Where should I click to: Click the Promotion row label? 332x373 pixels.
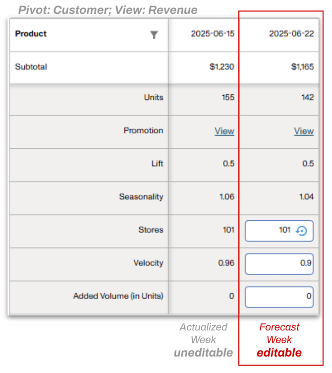point(143,130)
